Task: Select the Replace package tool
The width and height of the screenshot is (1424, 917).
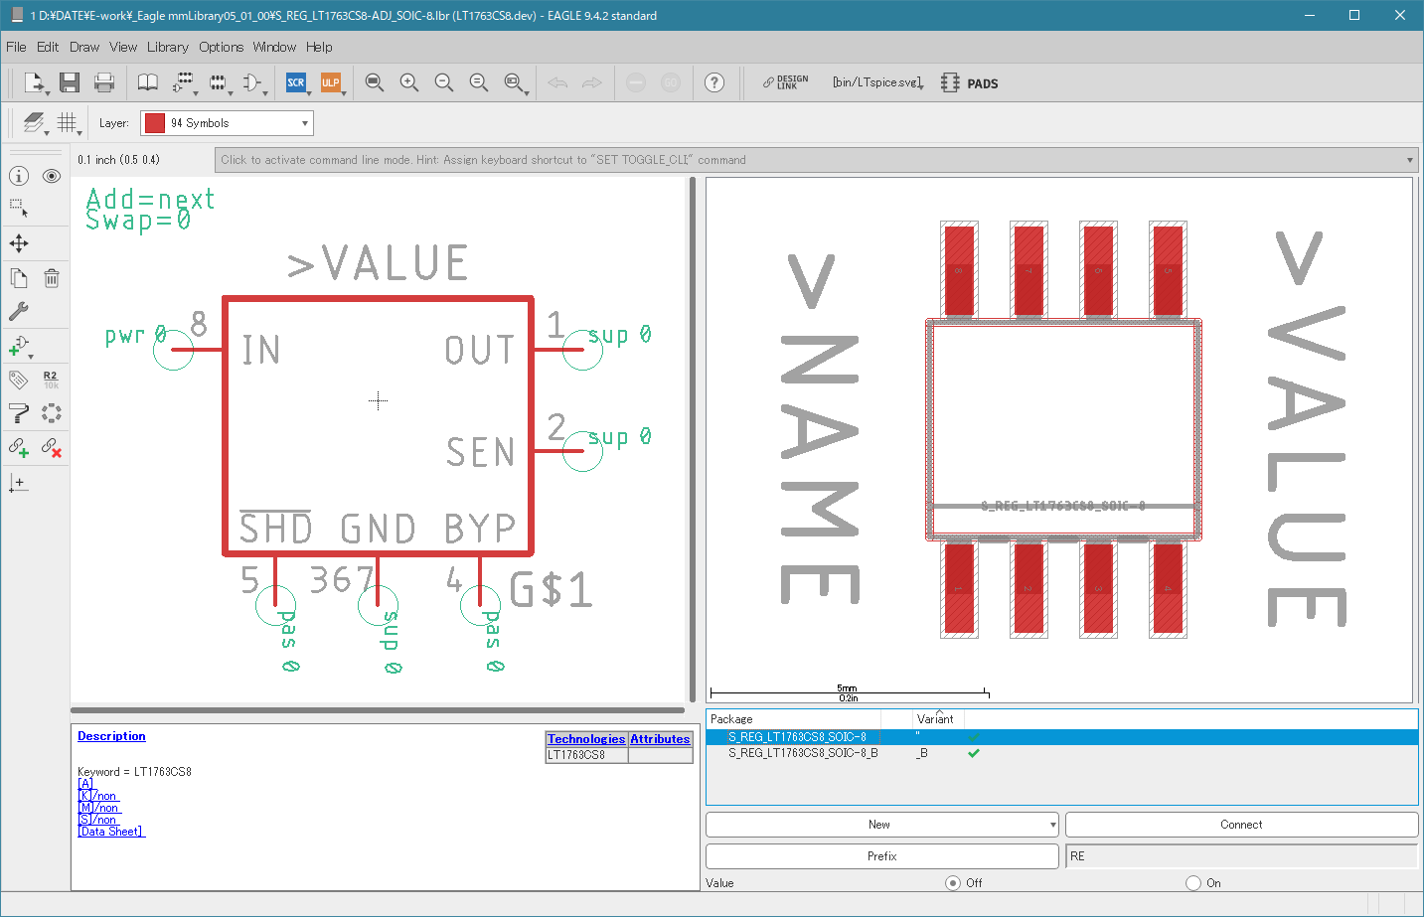Action: (52, 413)
